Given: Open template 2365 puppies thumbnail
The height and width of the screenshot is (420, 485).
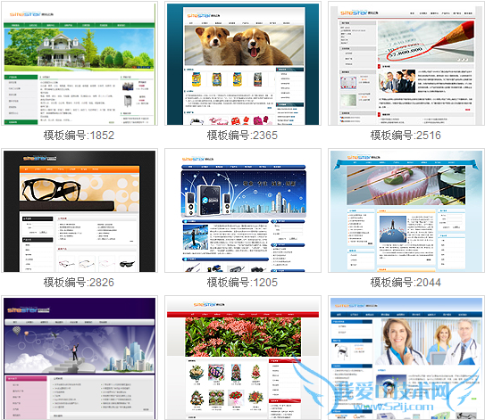Looking at the screenshot, I should pyautogui.click(x=243, y=63).
